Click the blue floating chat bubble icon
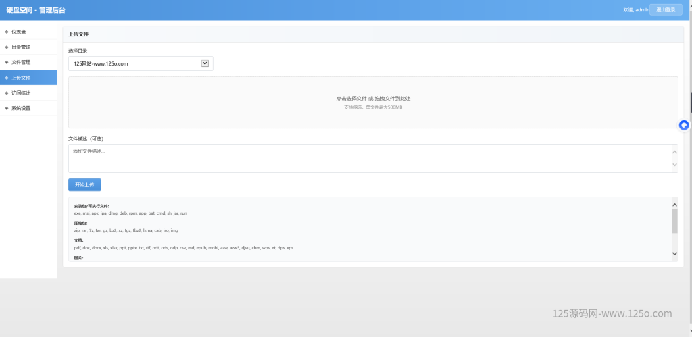The height and width of the screenshot is (337, 692). (x=684, y=124)
